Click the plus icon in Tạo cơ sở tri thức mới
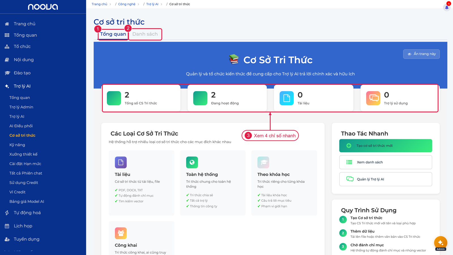 coord(349,146)
